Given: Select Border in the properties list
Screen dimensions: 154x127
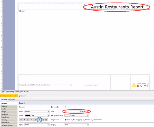Looking at the screenshot, I should (9, 109).
